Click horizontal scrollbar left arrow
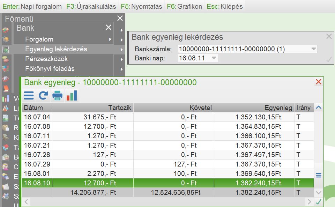Screen dimensions: 335x207 [x=27, y=201]
